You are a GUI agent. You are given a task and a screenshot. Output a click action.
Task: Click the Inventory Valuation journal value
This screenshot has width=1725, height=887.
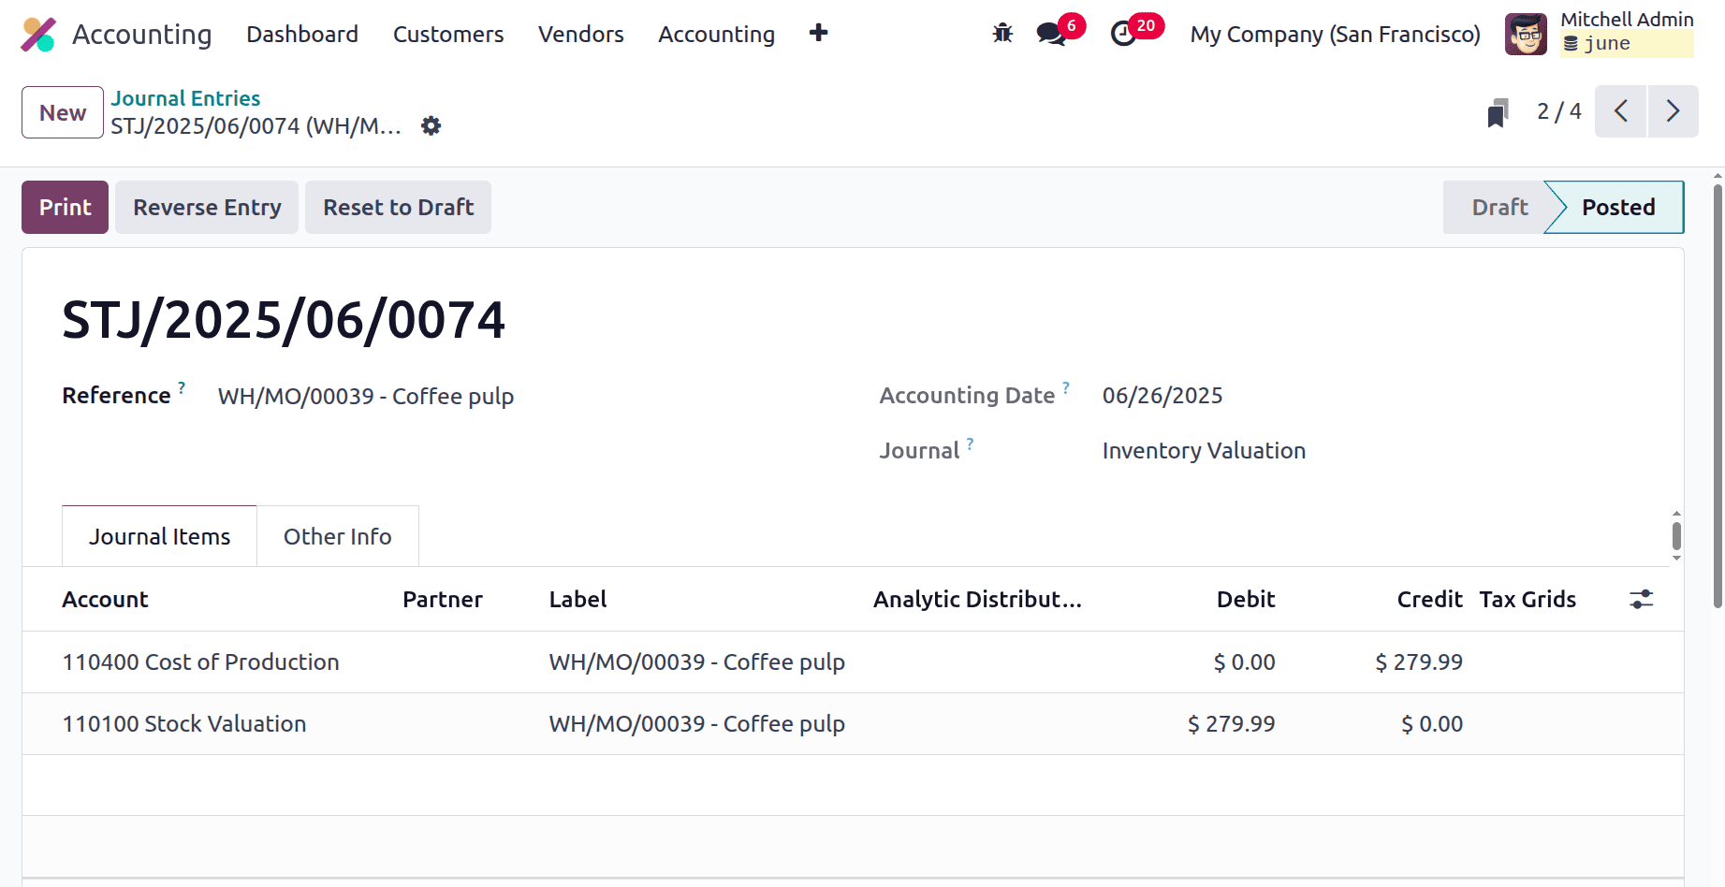coord(1204,451)
